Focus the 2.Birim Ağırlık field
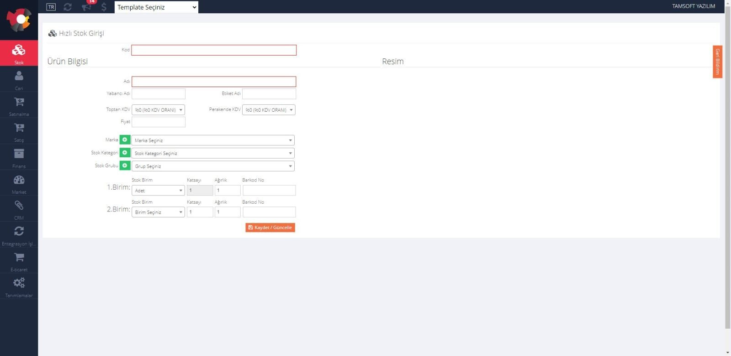Image resolution: width=731 pixels, height=356 pixels. (228, 212)
